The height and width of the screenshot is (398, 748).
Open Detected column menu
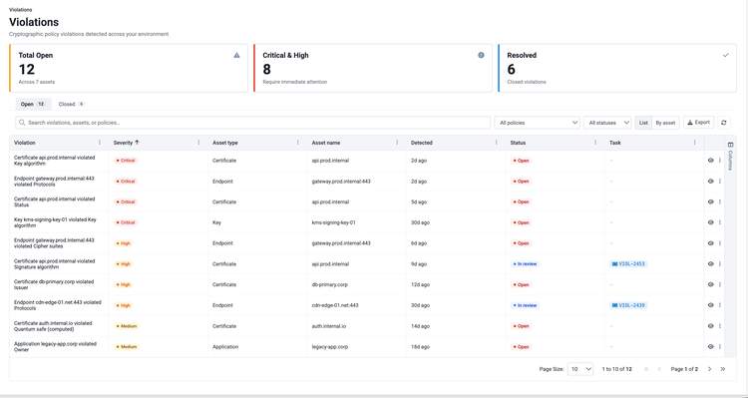pyautogui.click(x=496, y=143)
